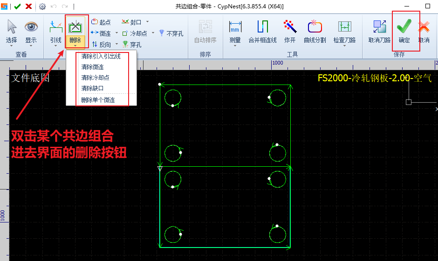Screen dimensions: 438x261
Task: Click the 反向 reverse direction tool
Action: (101, 44)
